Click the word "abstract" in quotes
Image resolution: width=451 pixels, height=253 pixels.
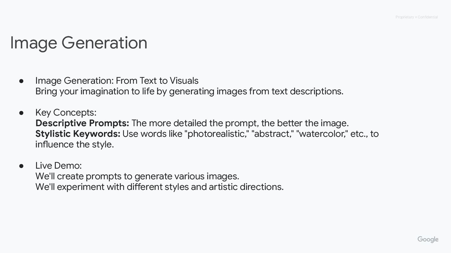point(273,134)
